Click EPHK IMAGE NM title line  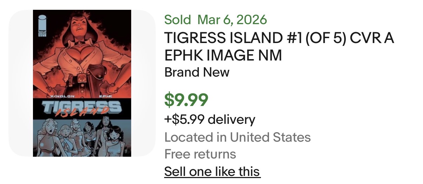click(x=223, y=56)
